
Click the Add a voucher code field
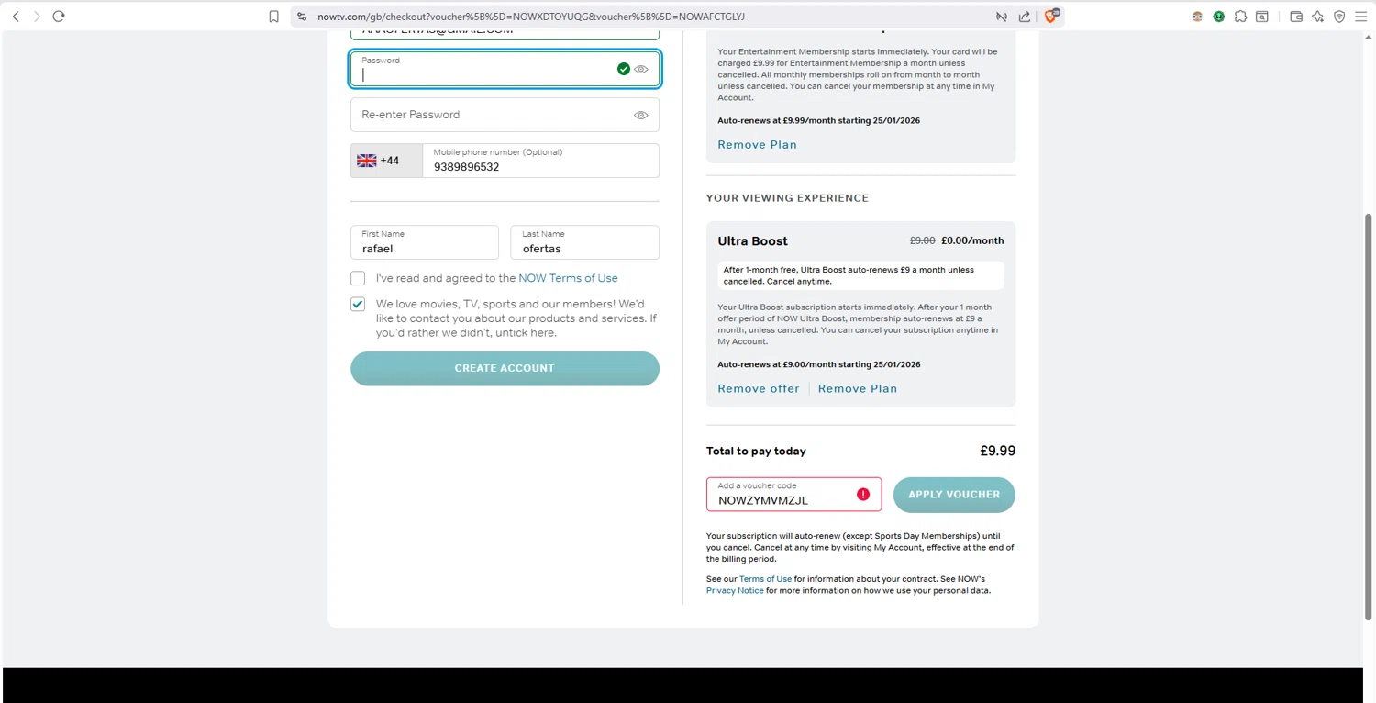coord(782,500)
